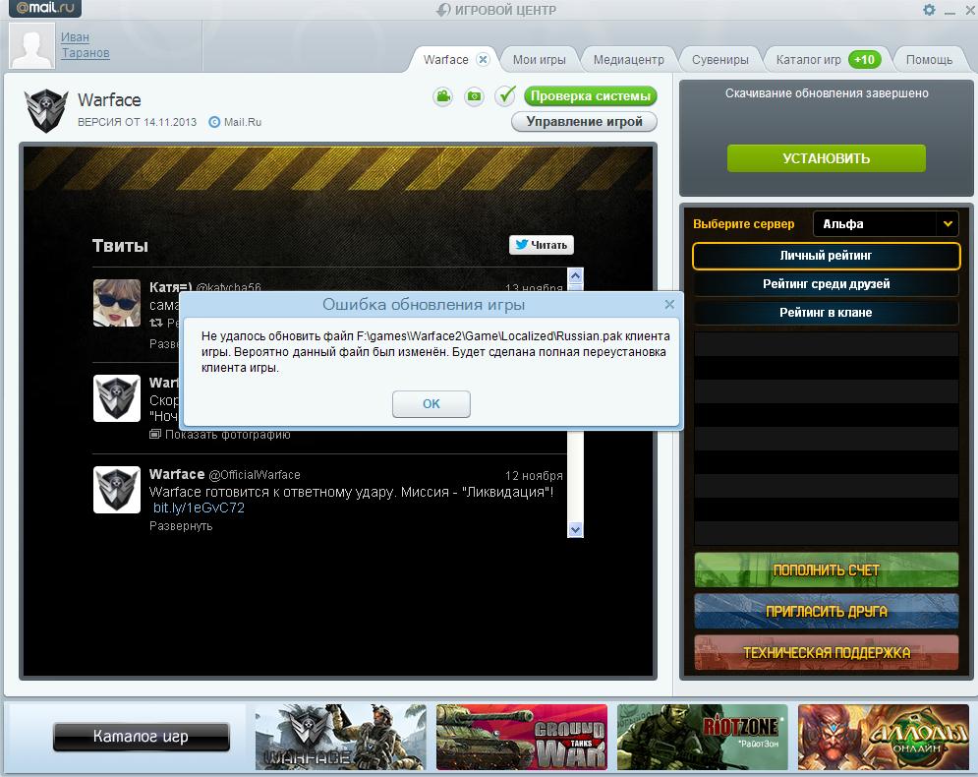Open the Сувениры tab
The width and height of the screenshot is (978, 777).
[719, 59]
